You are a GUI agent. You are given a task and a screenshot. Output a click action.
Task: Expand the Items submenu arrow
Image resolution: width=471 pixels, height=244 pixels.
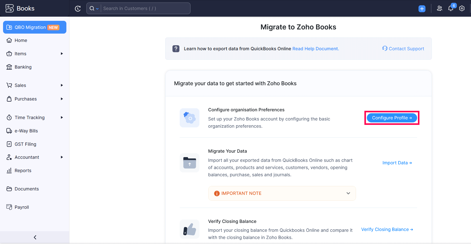[62, 54]
